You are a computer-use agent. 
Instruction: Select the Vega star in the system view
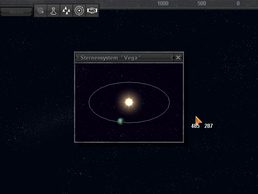click(129, 102)
